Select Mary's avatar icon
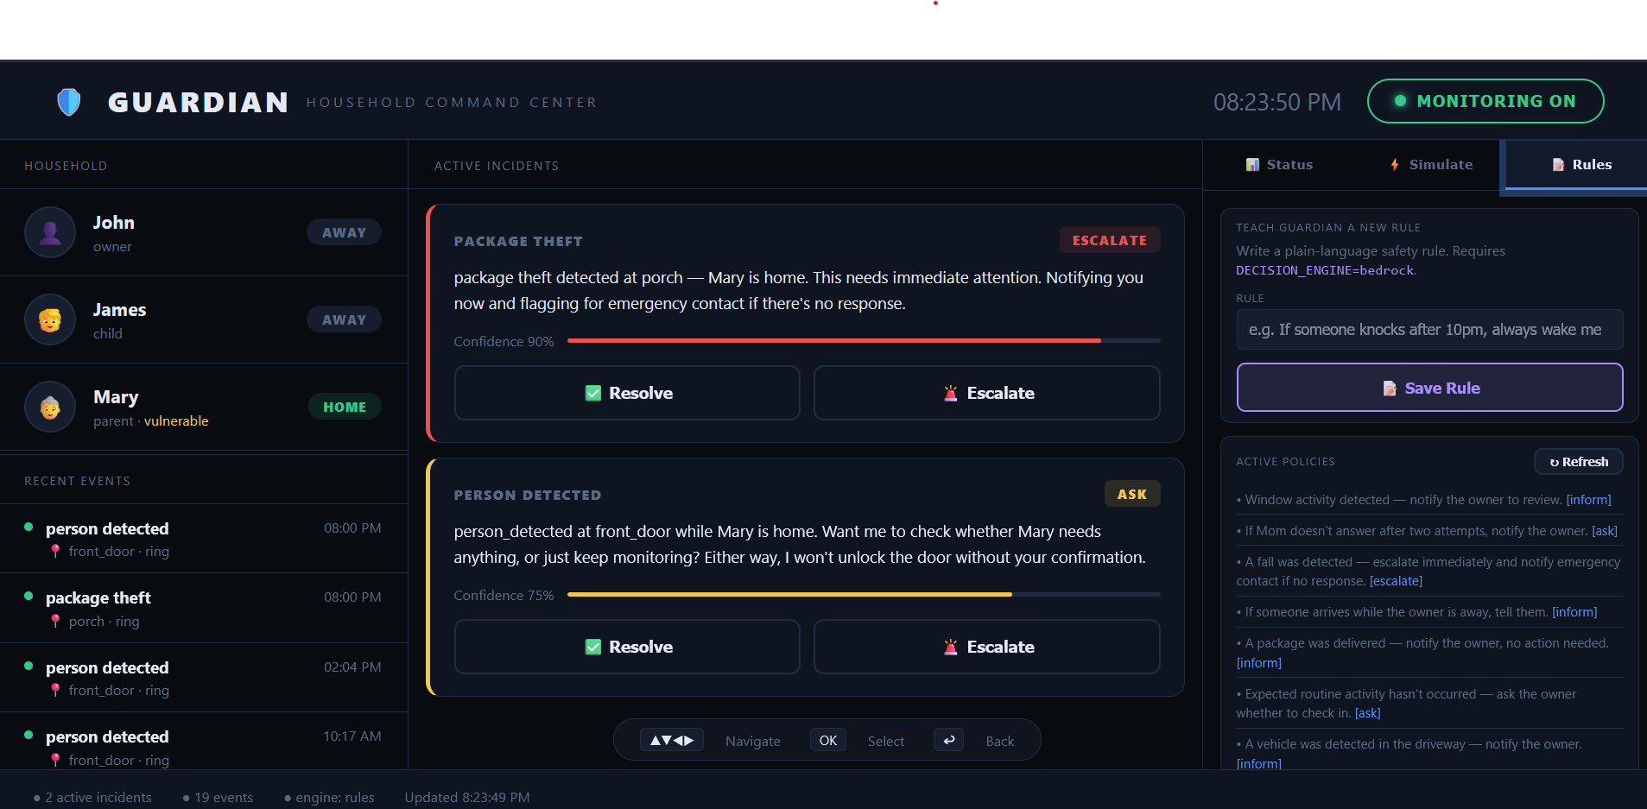 coord(50,407)
